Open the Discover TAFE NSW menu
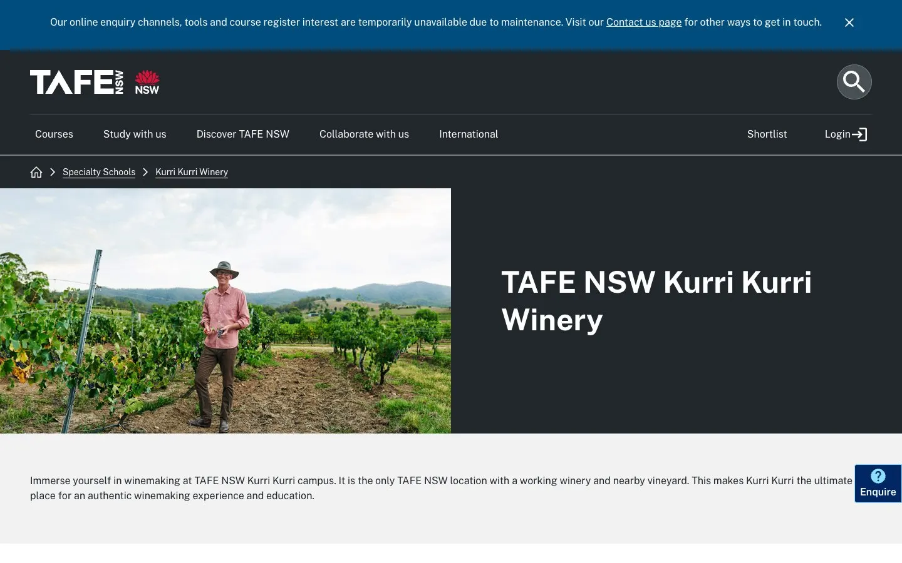This screenshot has width=902, height=563. (x=243, y=134)
